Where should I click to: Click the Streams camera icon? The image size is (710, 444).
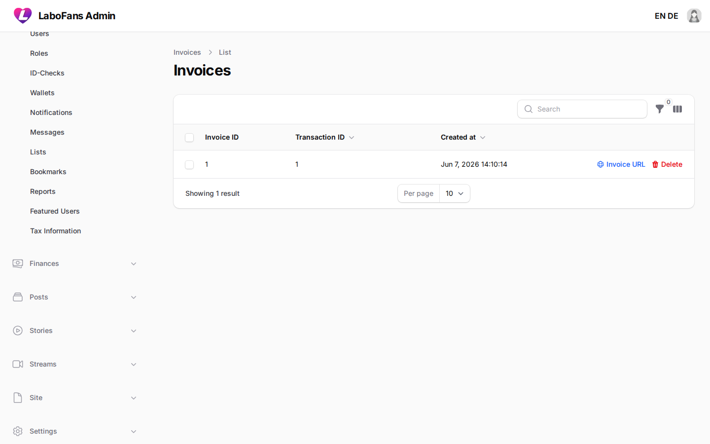(18, 364)
